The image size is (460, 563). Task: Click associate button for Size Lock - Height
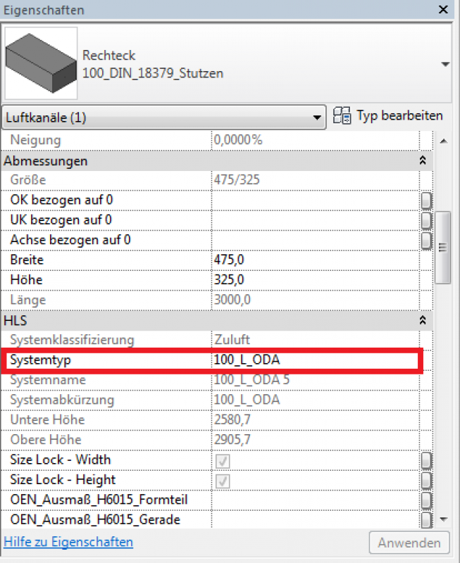point(426,480)
